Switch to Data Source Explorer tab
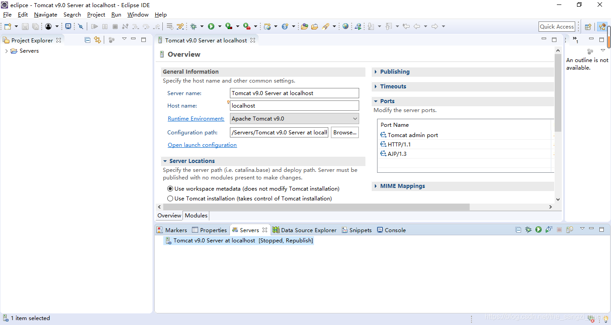Screen dimensions: 611x325 [304, 230]
